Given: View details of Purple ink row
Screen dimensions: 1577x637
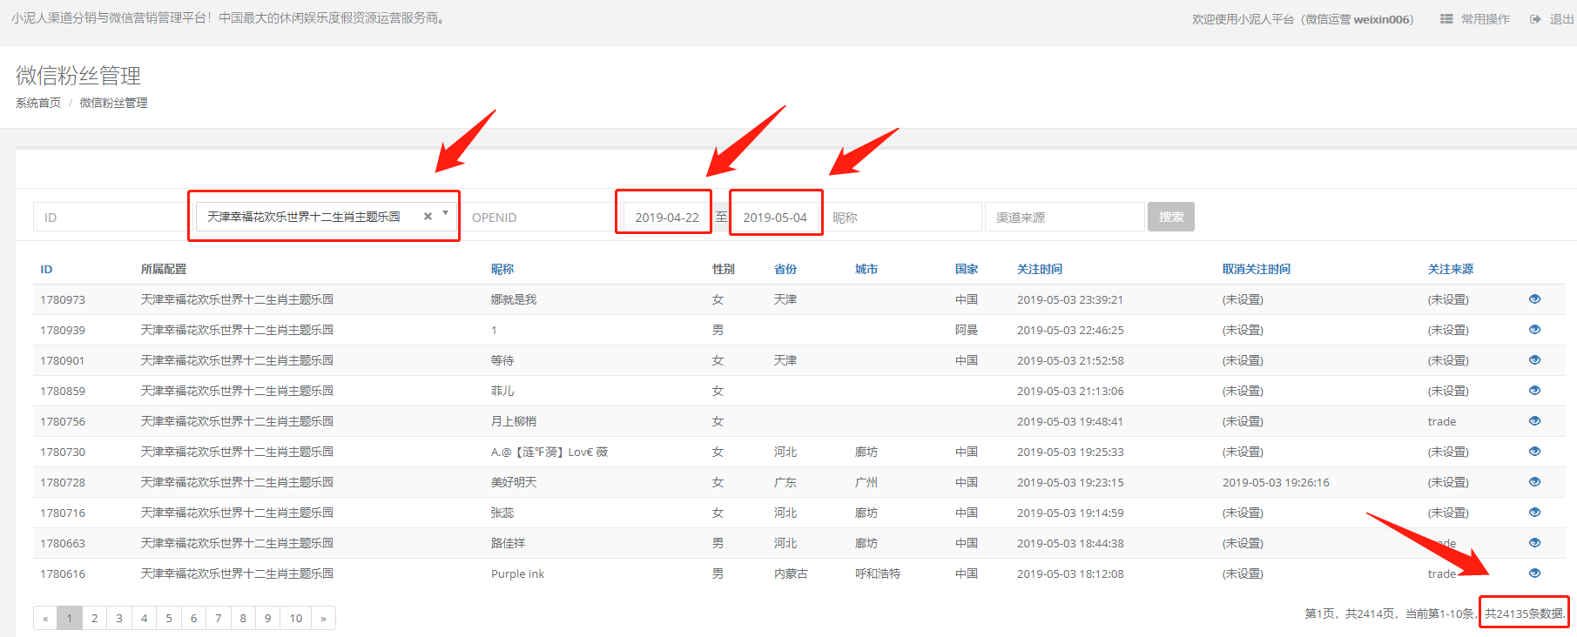Looking at the screenshot, I should click(x=1534, y=573).
